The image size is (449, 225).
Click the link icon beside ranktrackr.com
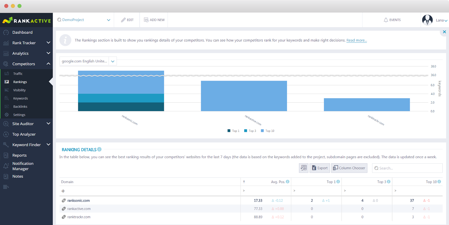(64, 217)
